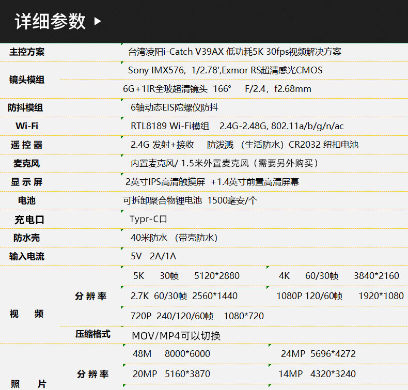Select the 主控方案 row label

coord(27,52)
